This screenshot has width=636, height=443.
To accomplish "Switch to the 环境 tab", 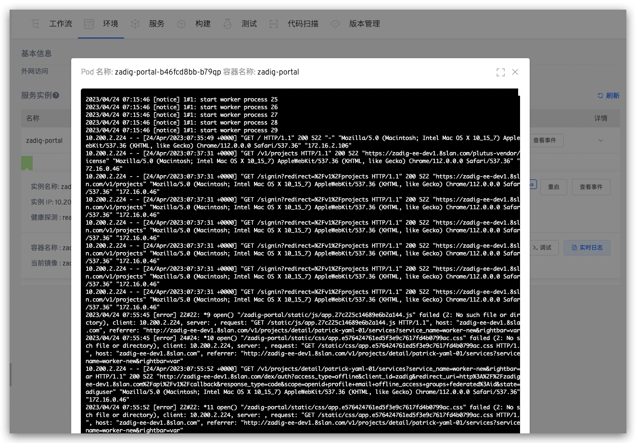I will (x=110, y=24).
